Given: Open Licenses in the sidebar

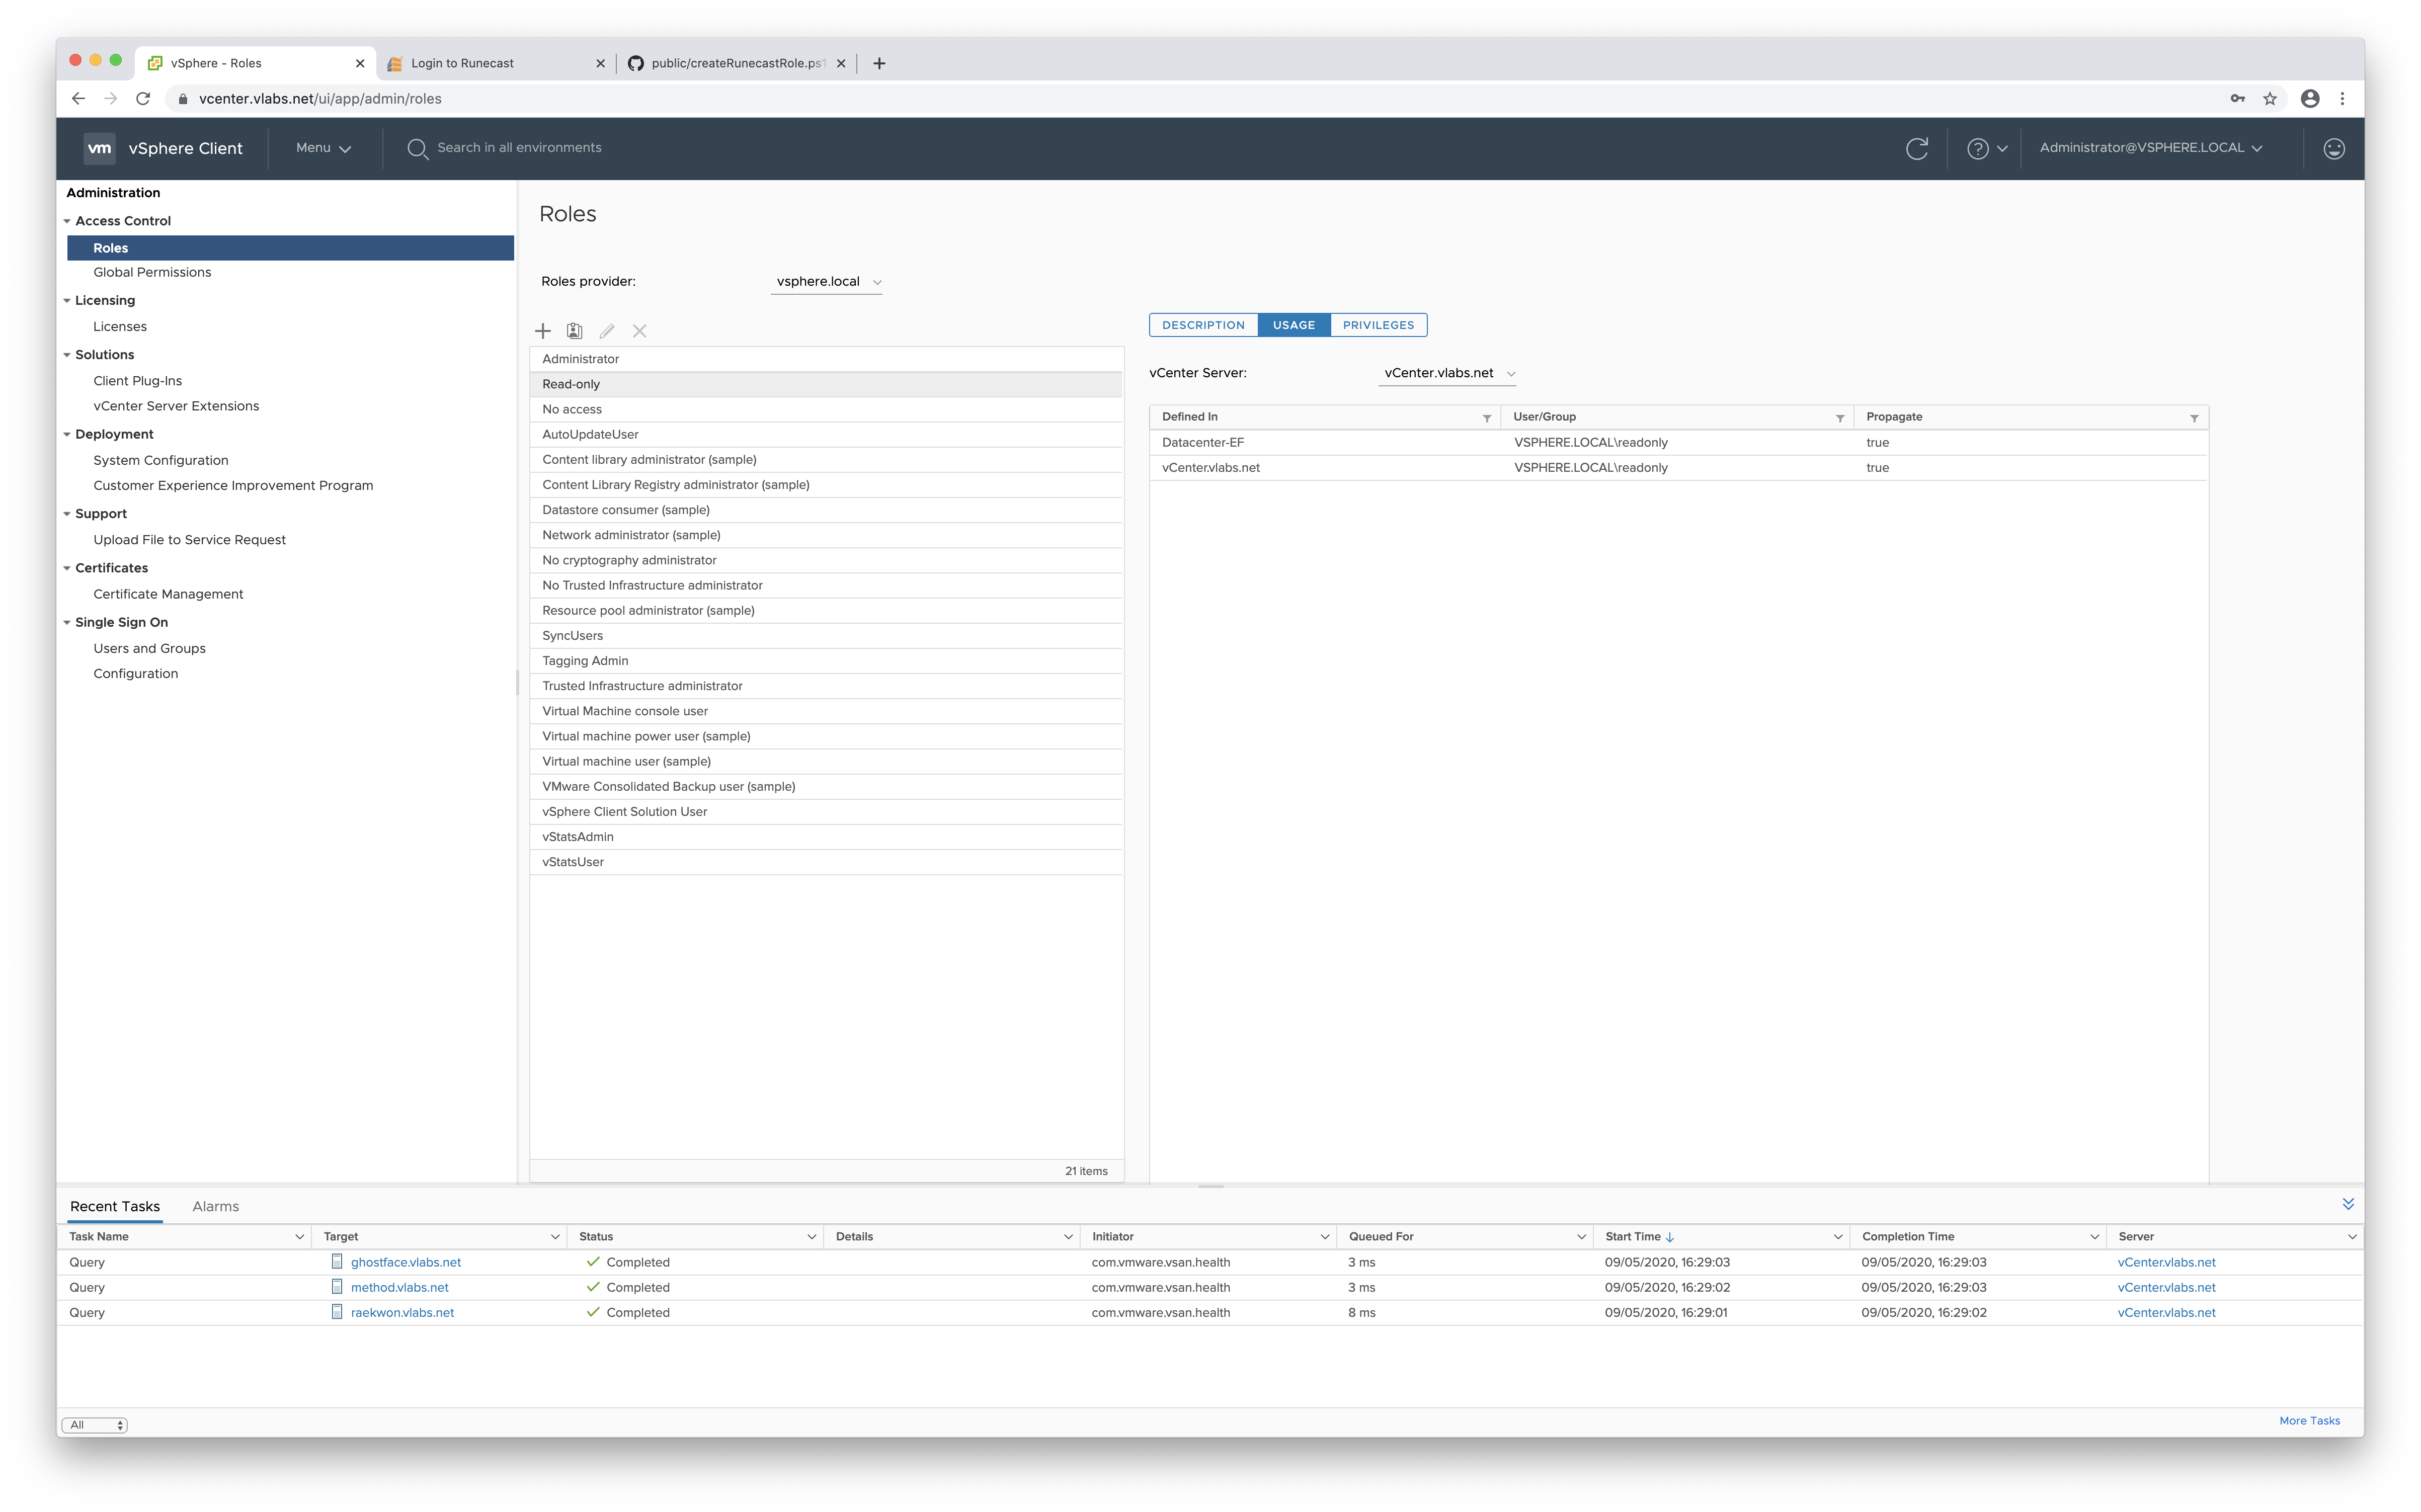Looking at the screenshot, I should [120, 327].
